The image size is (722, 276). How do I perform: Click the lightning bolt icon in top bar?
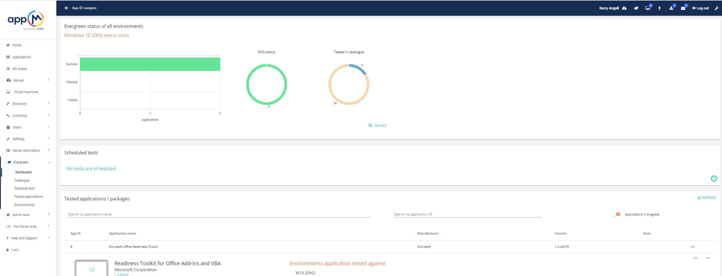click(660, 8)
